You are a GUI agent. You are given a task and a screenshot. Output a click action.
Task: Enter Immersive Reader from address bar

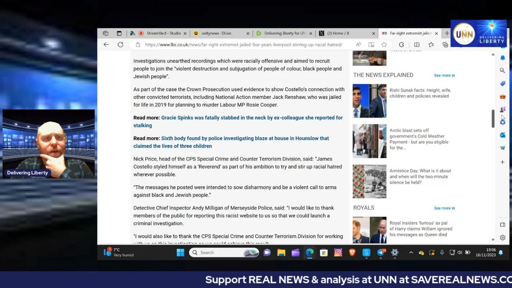pos(371,44)
